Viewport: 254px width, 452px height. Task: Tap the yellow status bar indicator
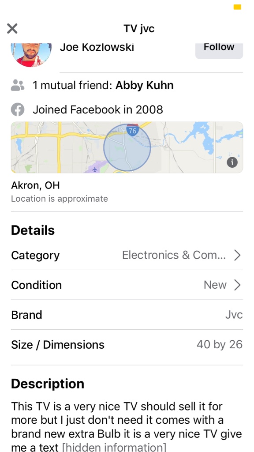point(237,7)
